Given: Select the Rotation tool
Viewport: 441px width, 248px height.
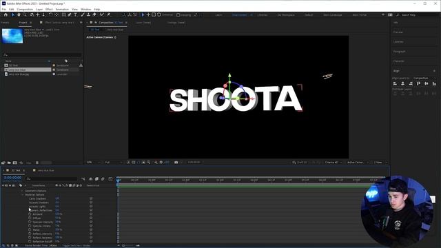Looking at the screenshot, I should pyautogui.click(x=50, y=14).
